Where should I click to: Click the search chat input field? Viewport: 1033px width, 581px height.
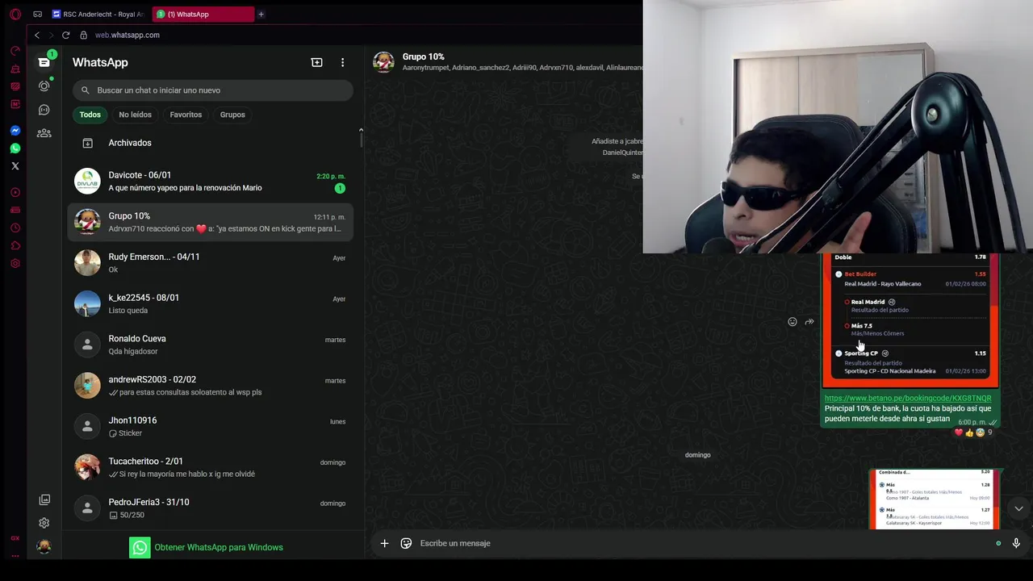(213, 90)
